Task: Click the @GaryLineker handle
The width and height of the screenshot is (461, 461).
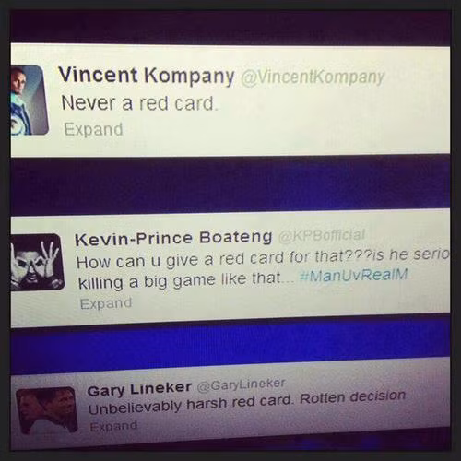Action: coord(242,384)
